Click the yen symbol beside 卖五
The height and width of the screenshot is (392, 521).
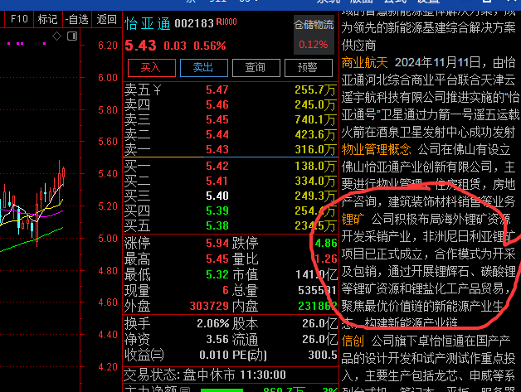[x=157, y=90]
